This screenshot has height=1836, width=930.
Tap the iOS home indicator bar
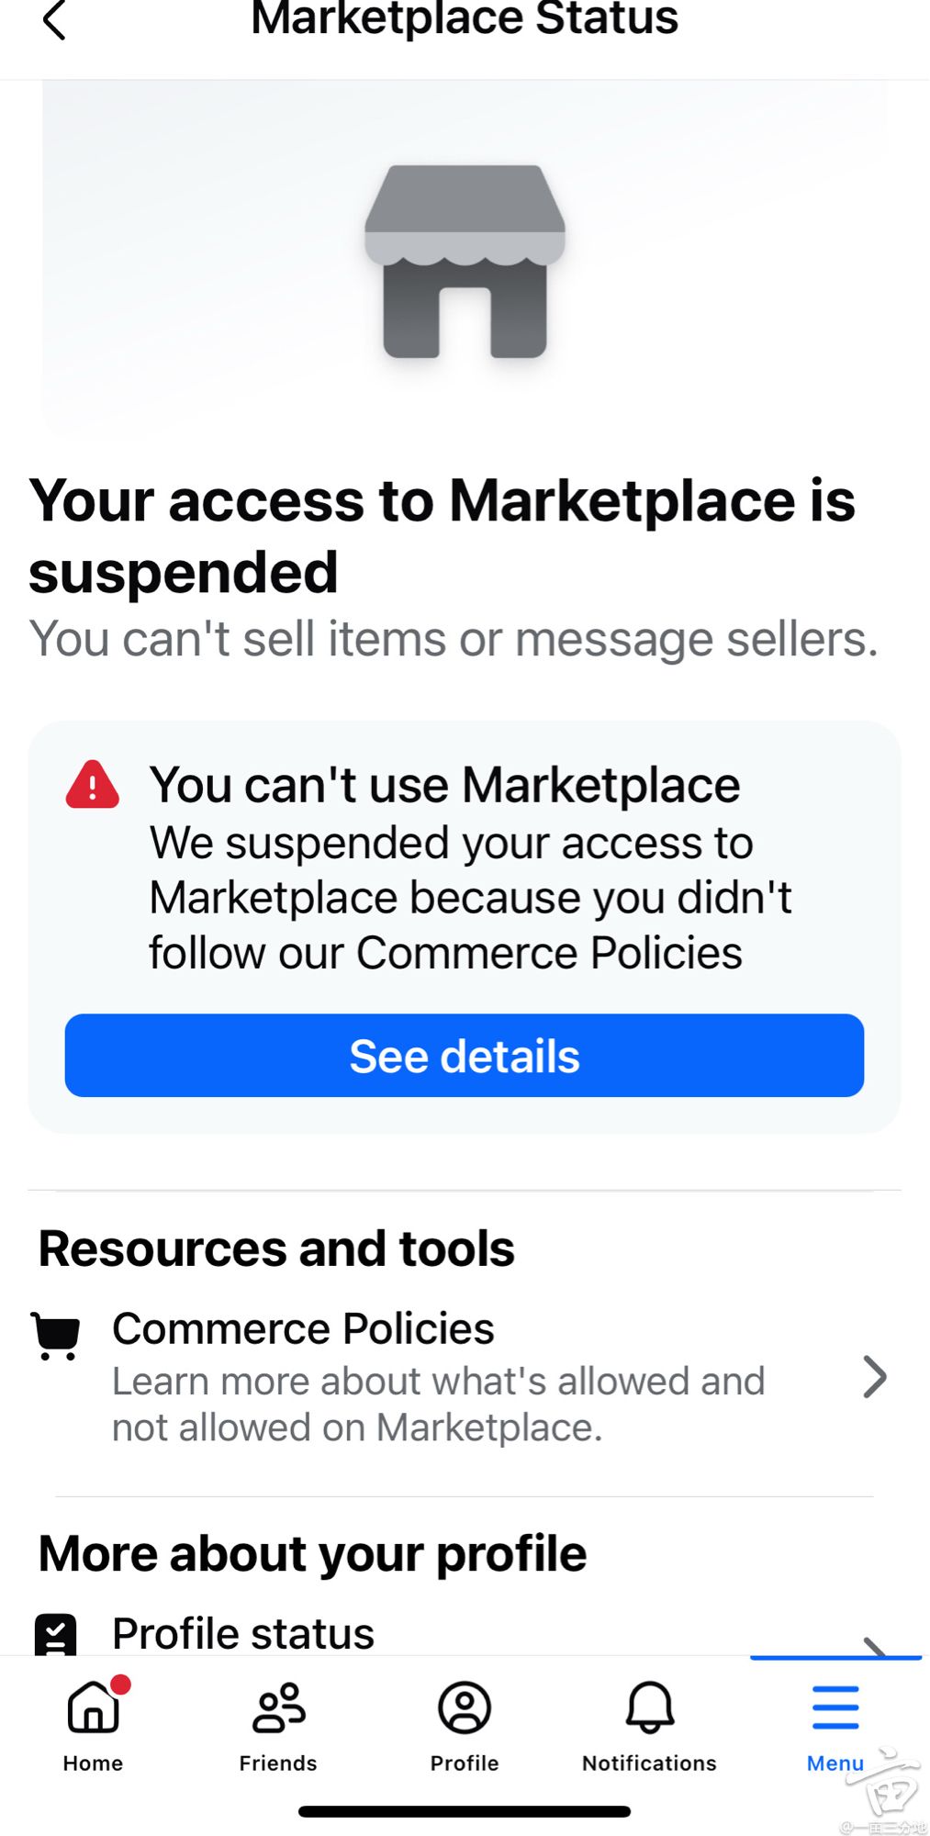point(465,1811)
